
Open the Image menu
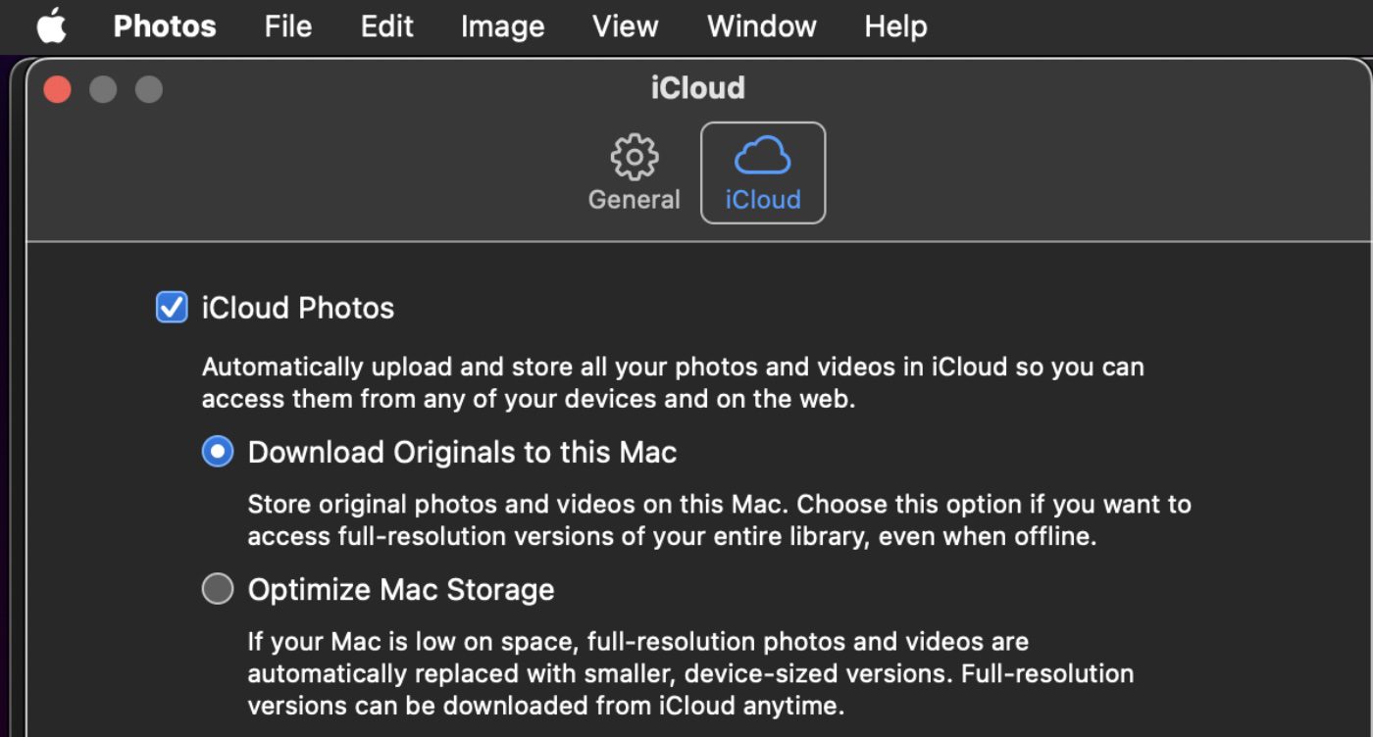pyautogui.click(x=502, y=26)
